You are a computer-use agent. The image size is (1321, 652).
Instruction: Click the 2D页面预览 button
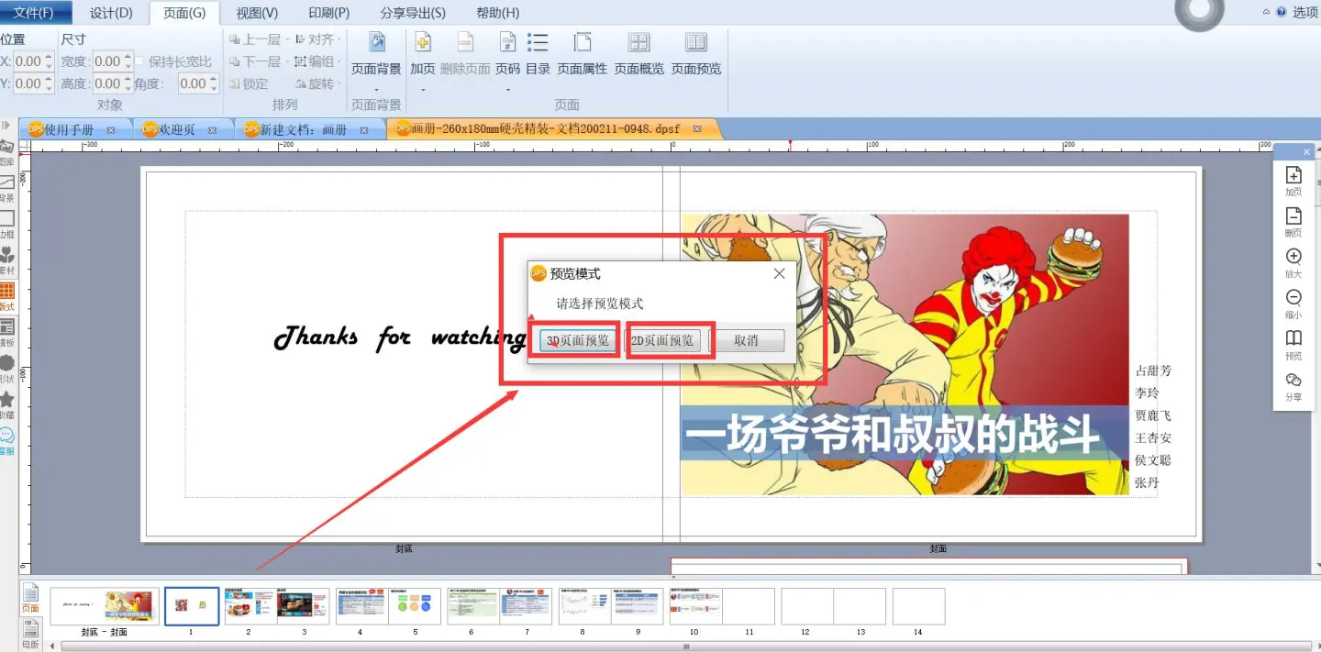tap(662, 340)
